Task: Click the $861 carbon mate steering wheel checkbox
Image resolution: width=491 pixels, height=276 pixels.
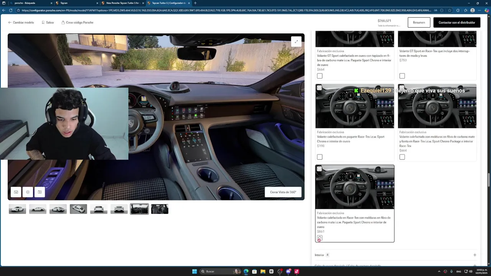Action: [320, 238]
